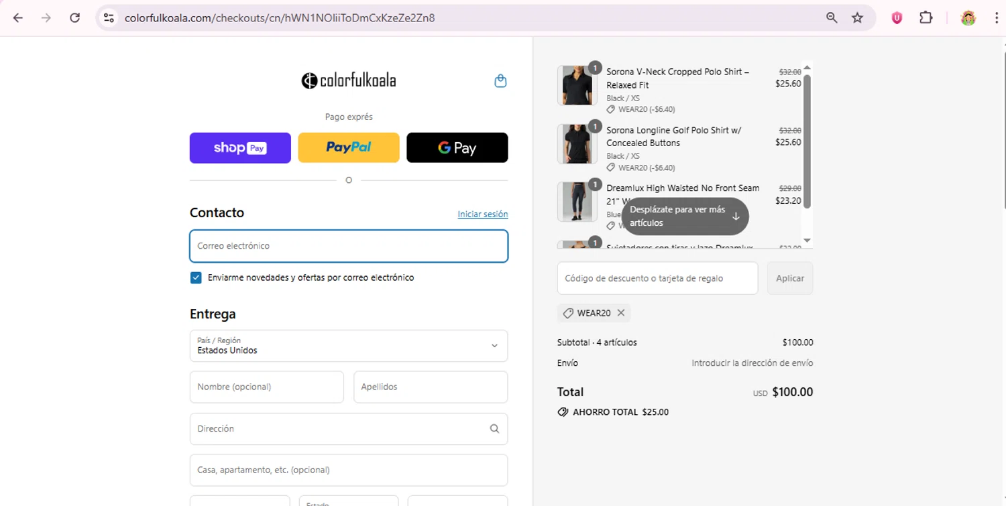
Task: Open the Chrome three-dot menu
Action: click(x=997, y=18)
